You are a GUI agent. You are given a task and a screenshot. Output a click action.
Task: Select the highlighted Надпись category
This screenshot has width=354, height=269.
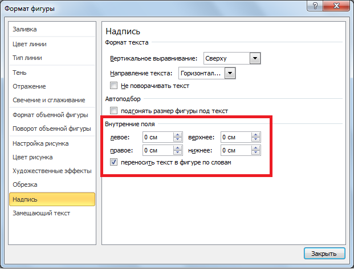click(52, 199)
